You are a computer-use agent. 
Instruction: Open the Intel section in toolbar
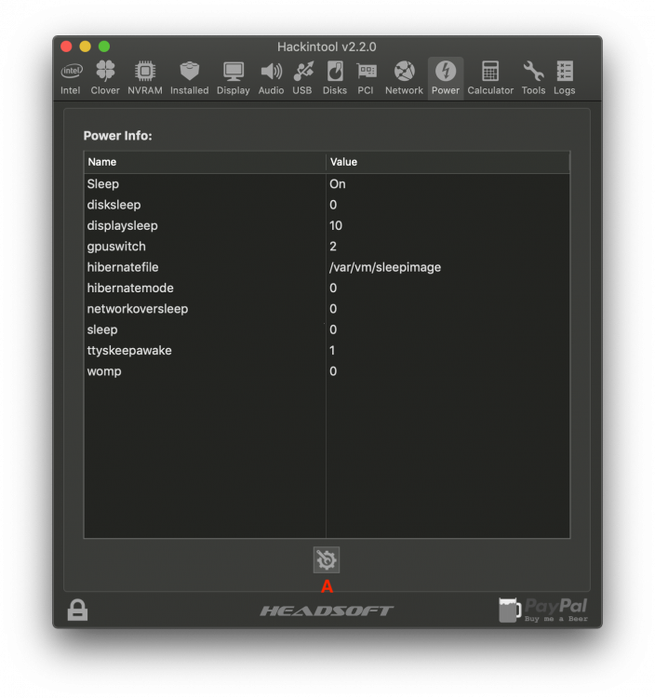pyautogui.click(x=71, y=78)
